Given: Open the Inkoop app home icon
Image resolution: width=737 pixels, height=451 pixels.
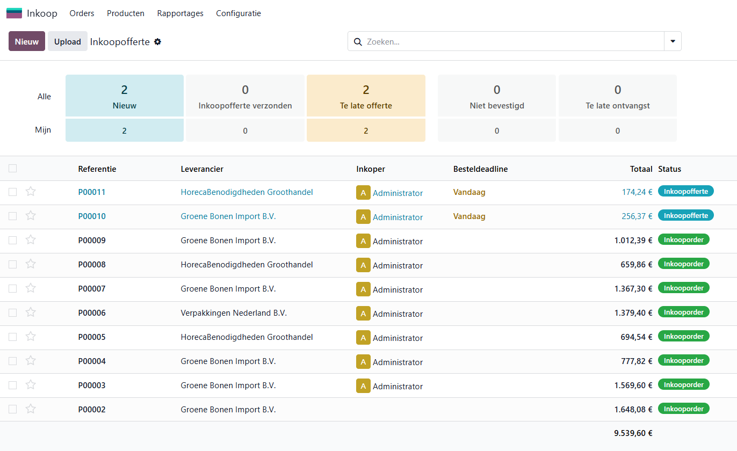Looking at the screenshot, I should 14,13.
